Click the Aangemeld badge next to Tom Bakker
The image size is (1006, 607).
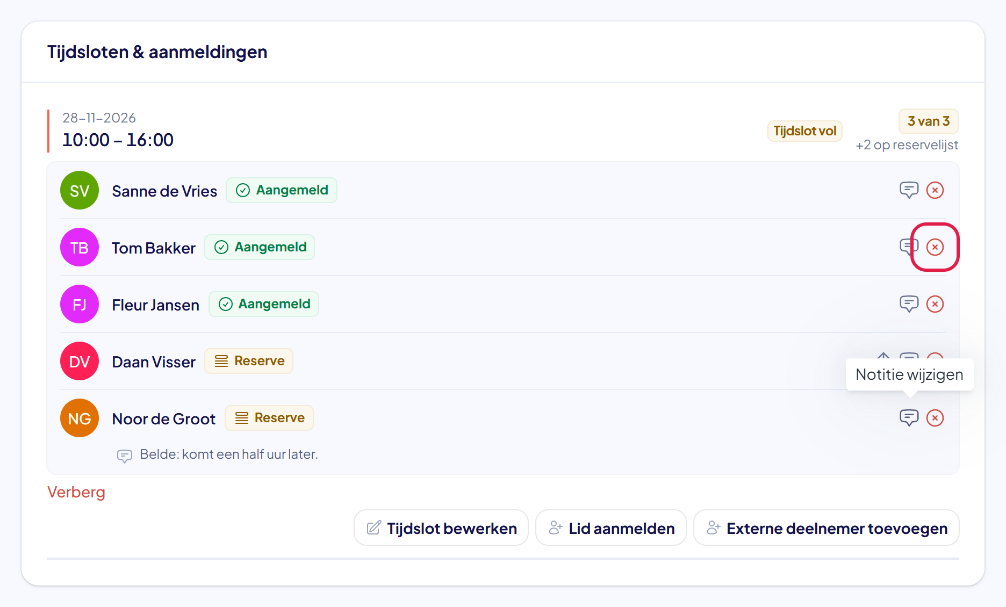click(x=260, y=247)
